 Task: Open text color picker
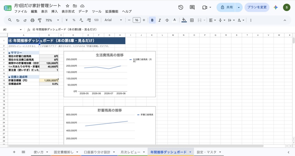(x=175, y=20)
